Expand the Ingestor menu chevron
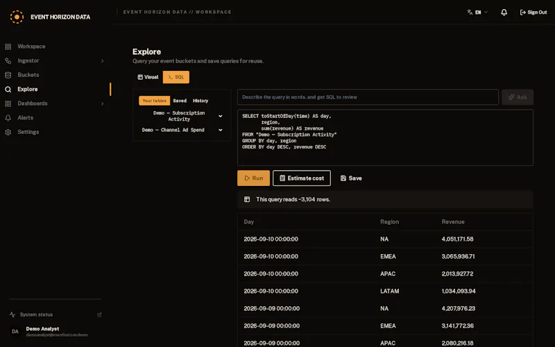Viewport: 555px width, 347px height. click(102, 61)
